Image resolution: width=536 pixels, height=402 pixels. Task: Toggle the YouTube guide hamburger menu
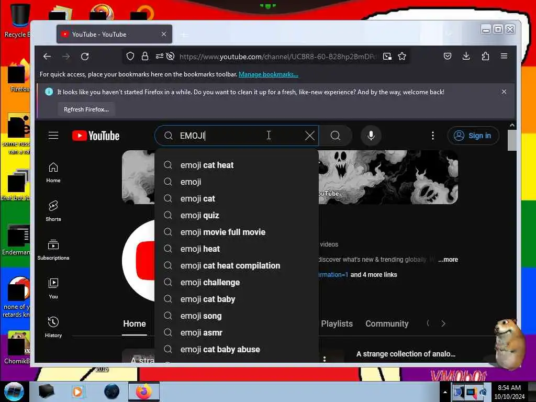click(53, 136)
